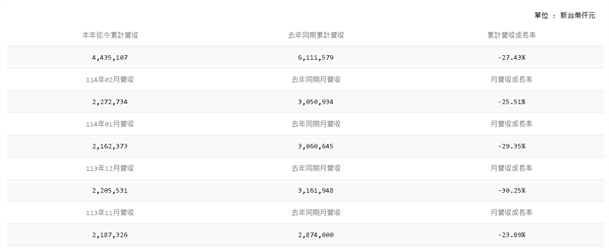Click 月營收成長率 in the 114年01月營收 row
Screen dimensions: 609x248
[x=511, y=124]
